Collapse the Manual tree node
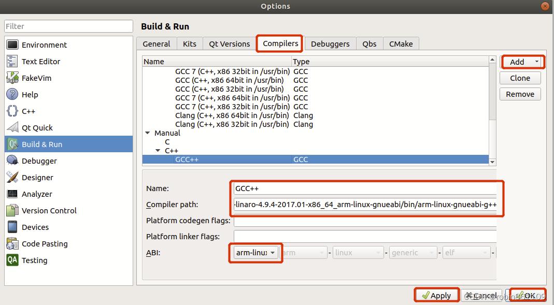The height and width of the screenshot is (305, 554). click(x=148, y=133)
